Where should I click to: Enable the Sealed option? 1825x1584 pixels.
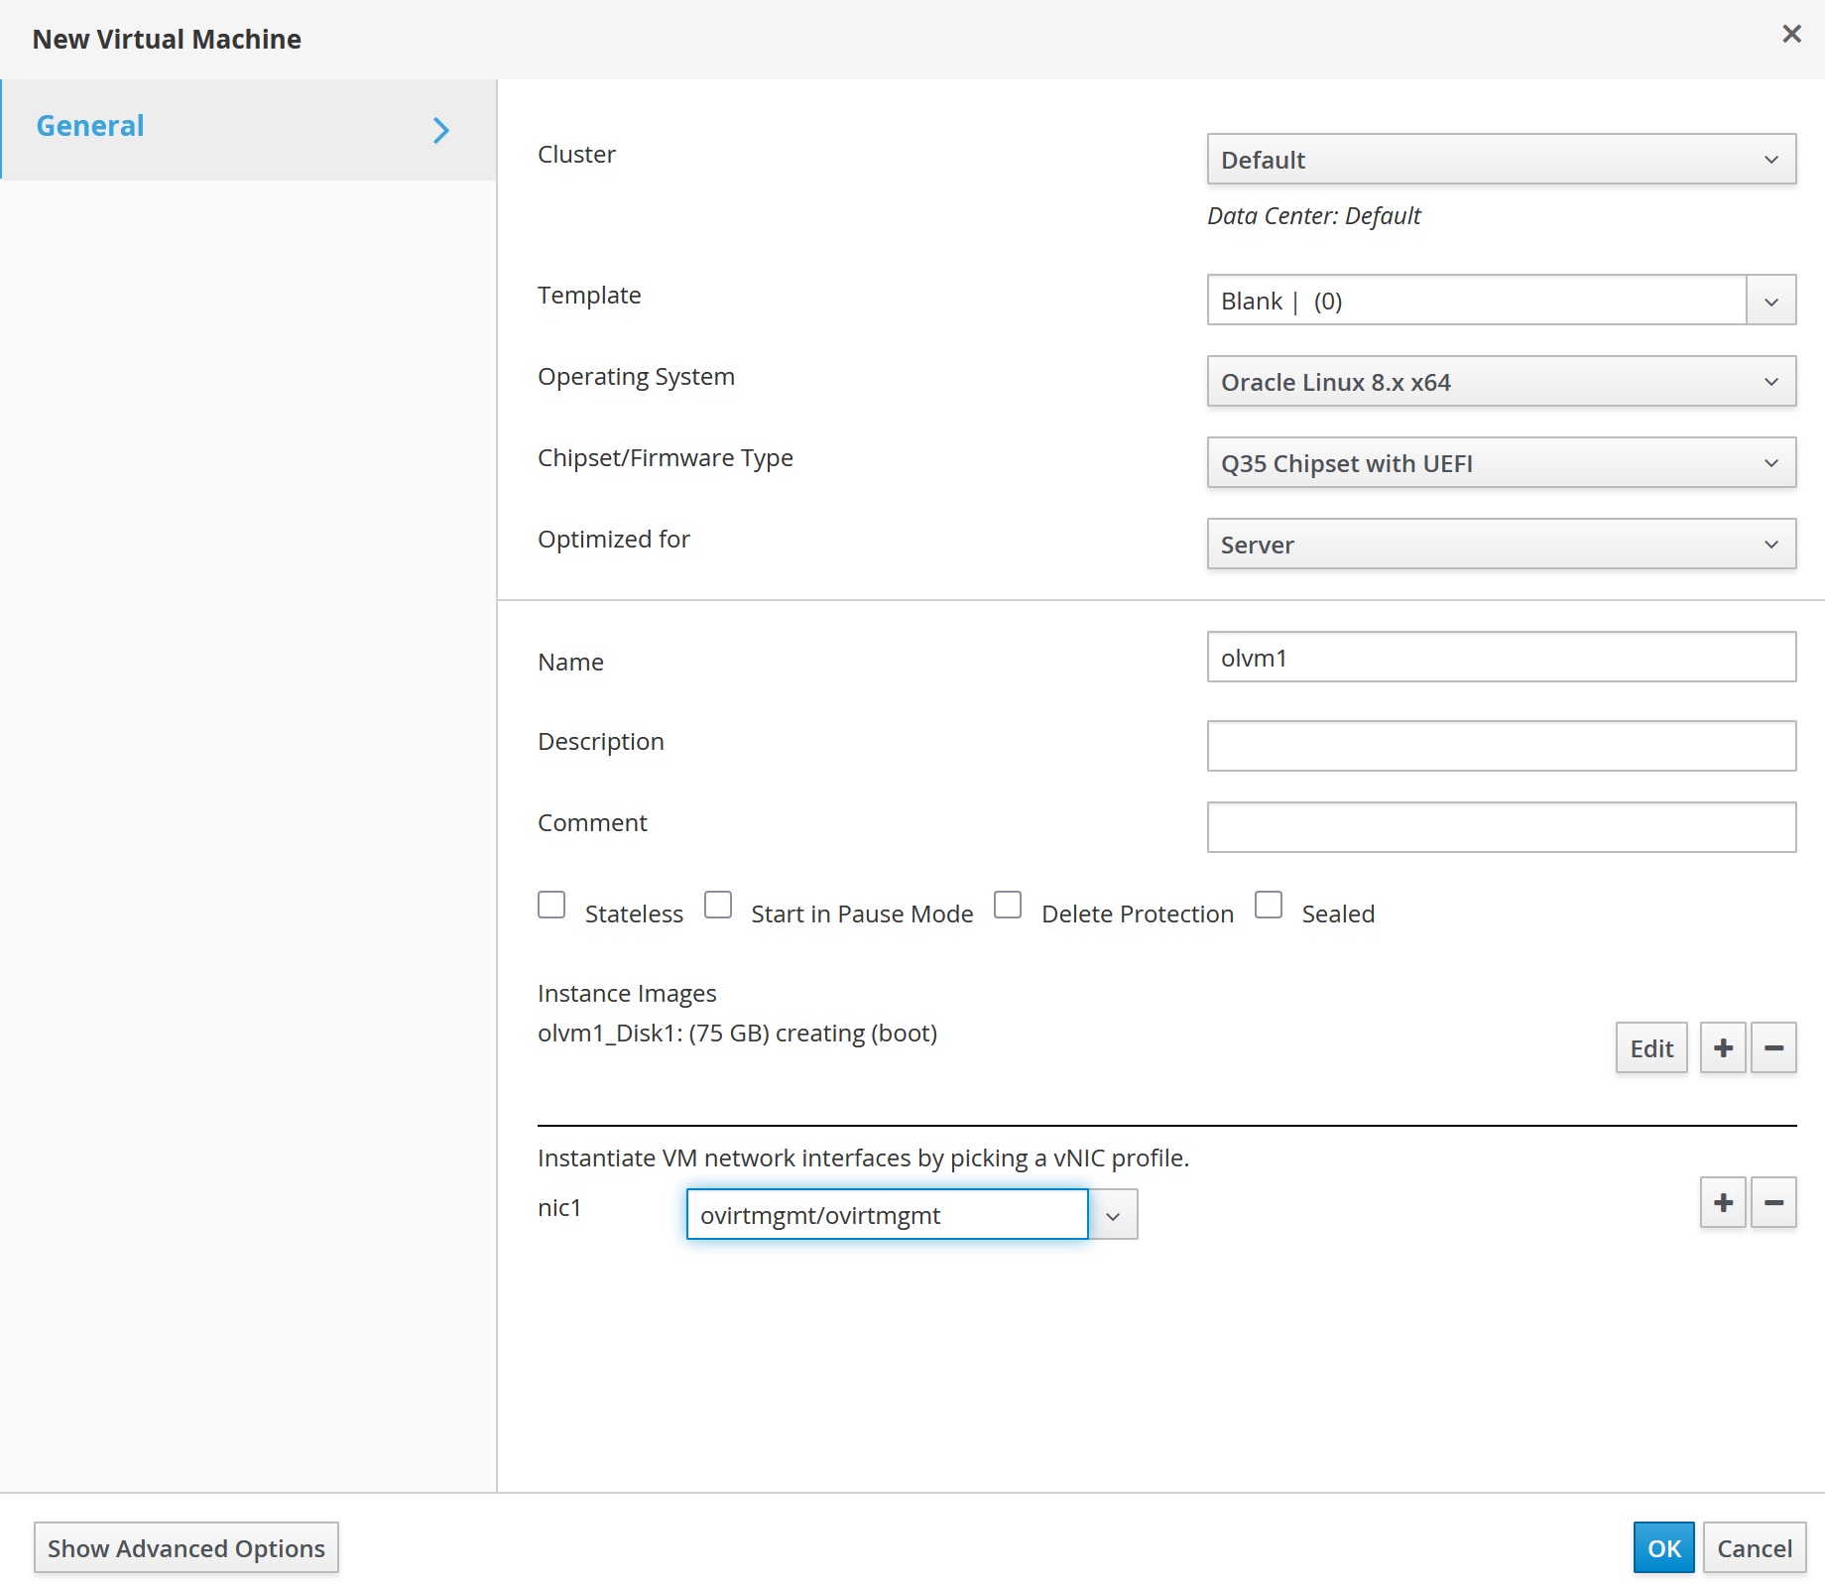click(1269, 905)
